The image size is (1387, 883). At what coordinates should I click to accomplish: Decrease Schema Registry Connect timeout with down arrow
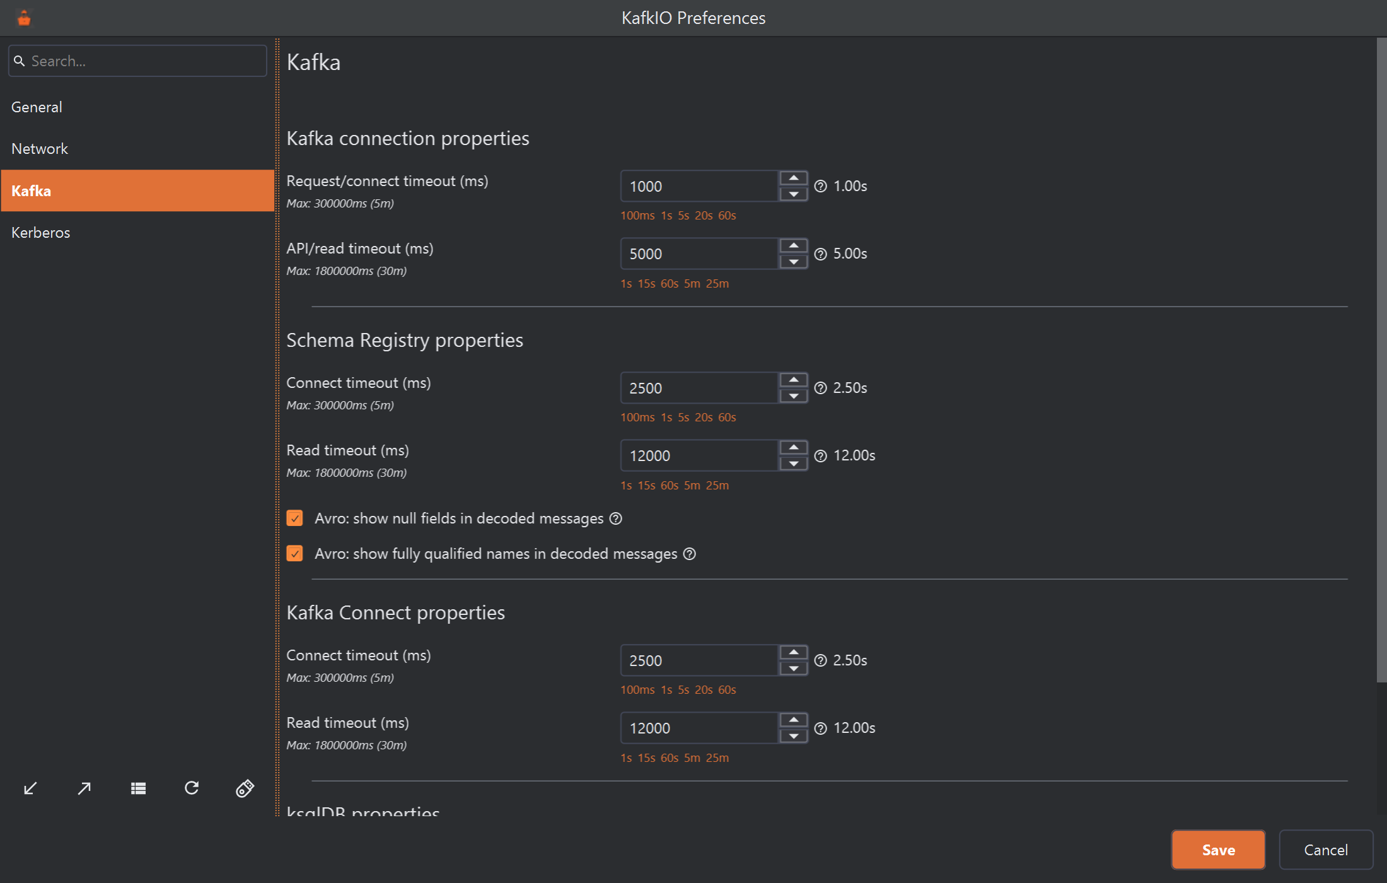pyautogui.click(x=794, y=396)
